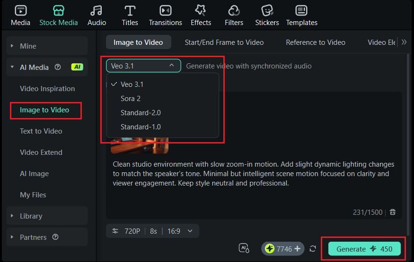Click the Generate 450 button
The image size is (414, 262).
point(364,249)
